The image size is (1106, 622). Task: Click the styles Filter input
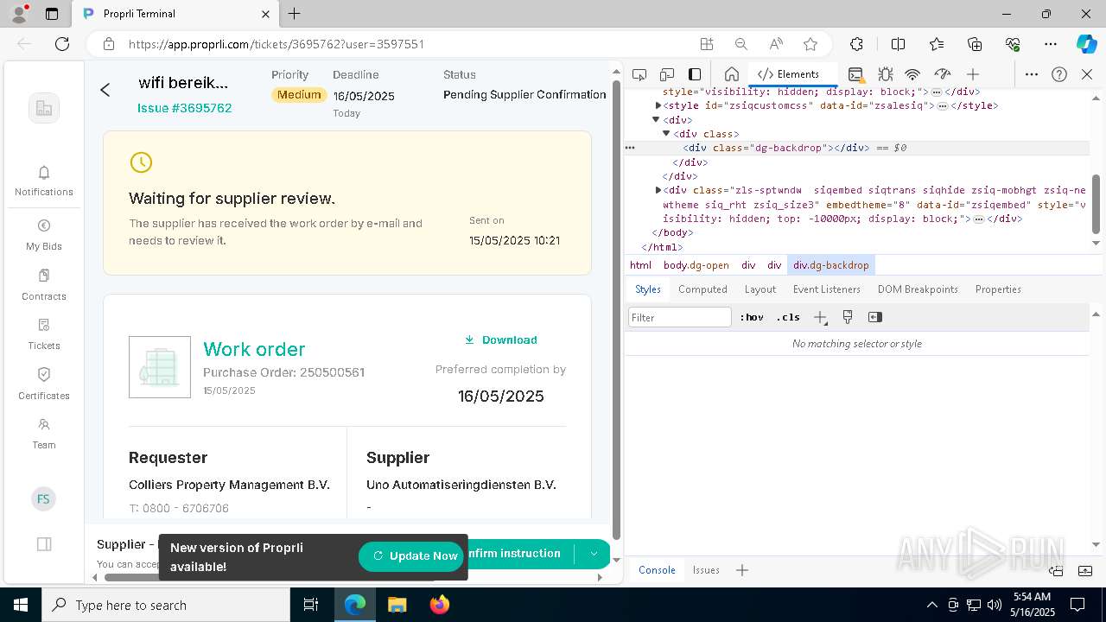(x=680, y=317)
